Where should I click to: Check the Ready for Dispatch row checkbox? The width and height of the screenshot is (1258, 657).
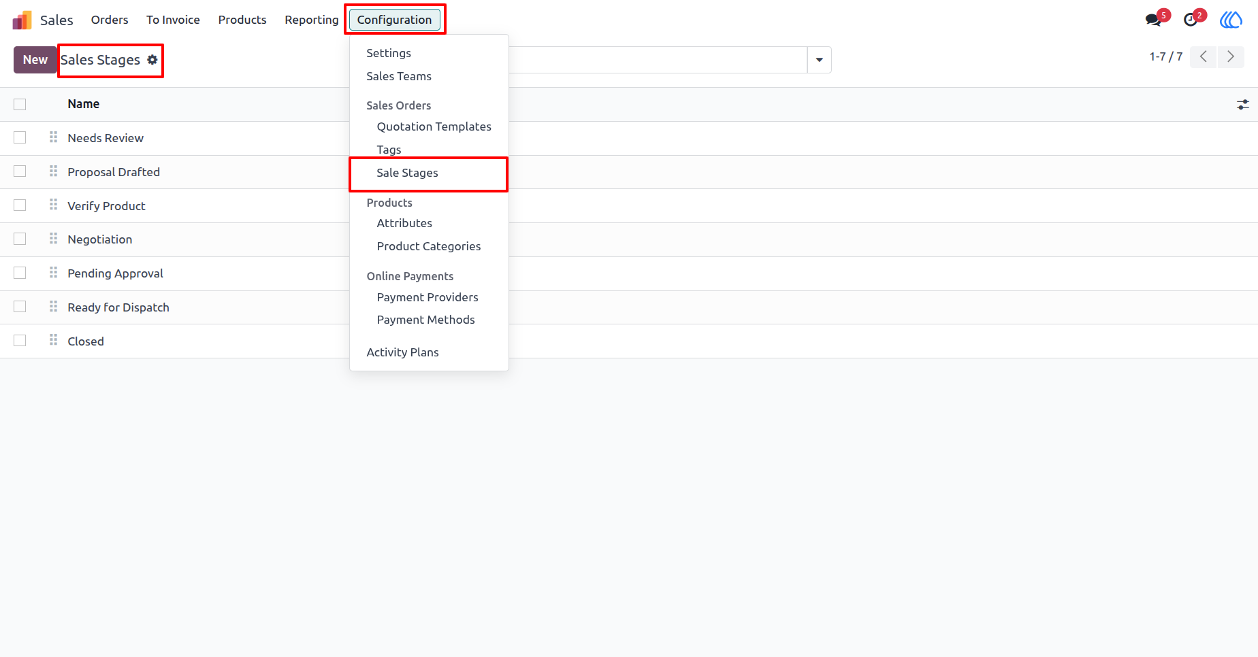click(20, 307)
